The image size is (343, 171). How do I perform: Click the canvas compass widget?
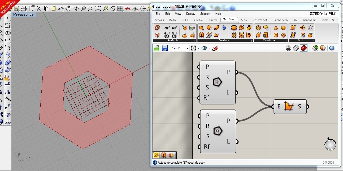[x=330, y=144]
